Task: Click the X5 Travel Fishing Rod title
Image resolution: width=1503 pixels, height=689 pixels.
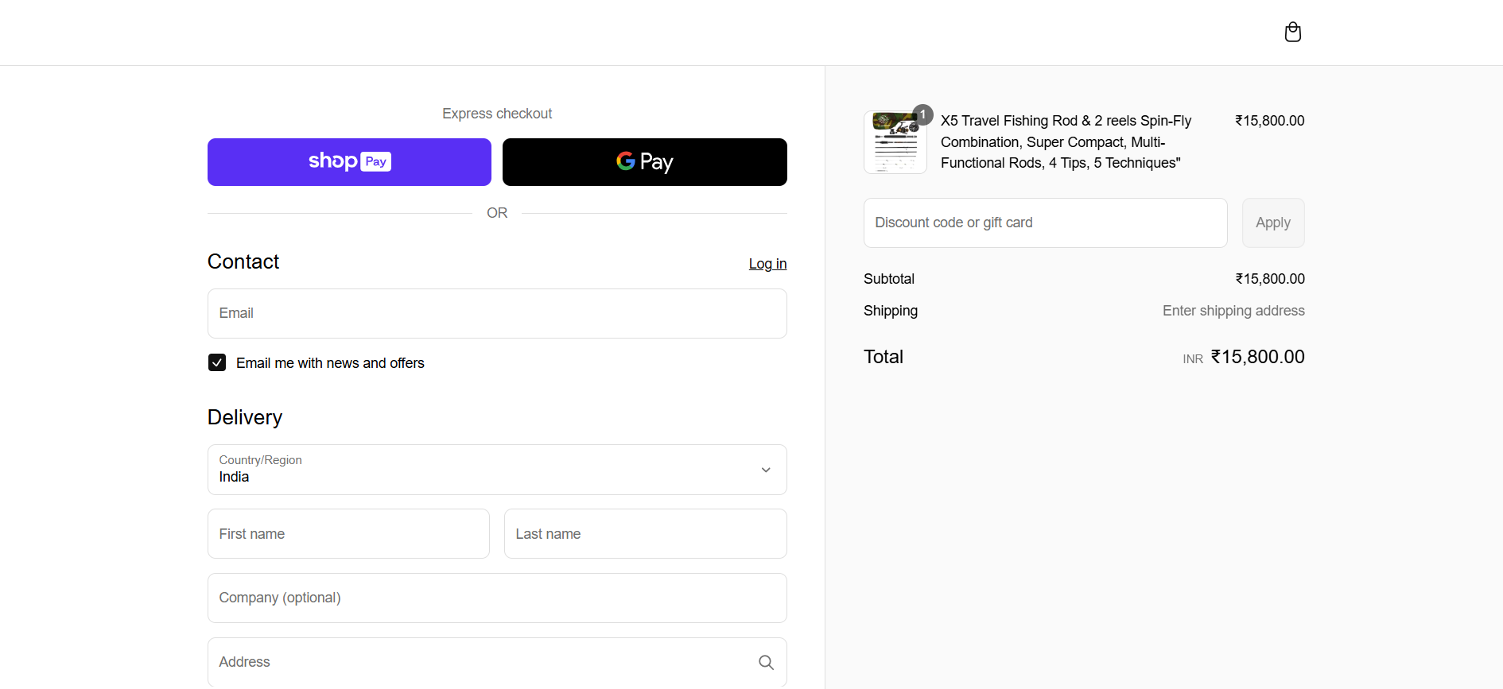Action: 1066,141
